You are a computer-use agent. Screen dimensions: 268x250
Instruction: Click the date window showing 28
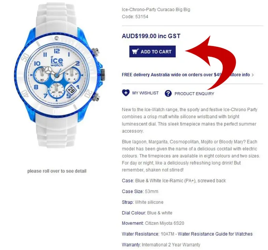[x=71, y=90]
